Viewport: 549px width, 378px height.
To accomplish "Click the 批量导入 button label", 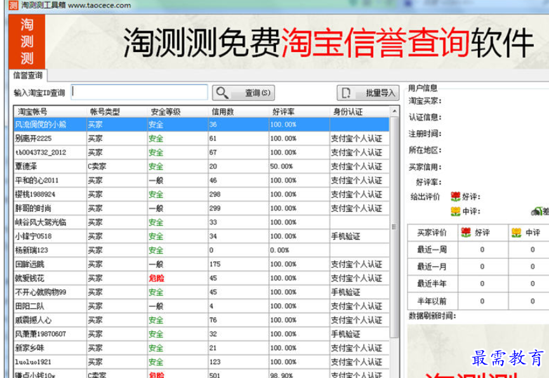I will (x=380, y=93).
